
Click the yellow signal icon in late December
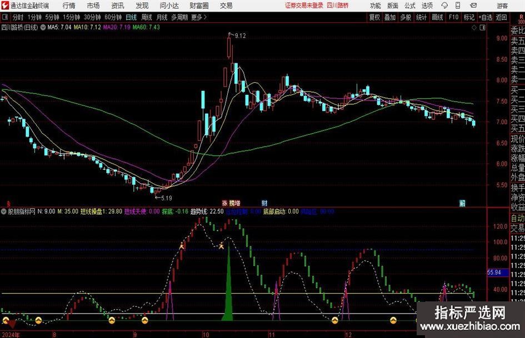[393, 321]
